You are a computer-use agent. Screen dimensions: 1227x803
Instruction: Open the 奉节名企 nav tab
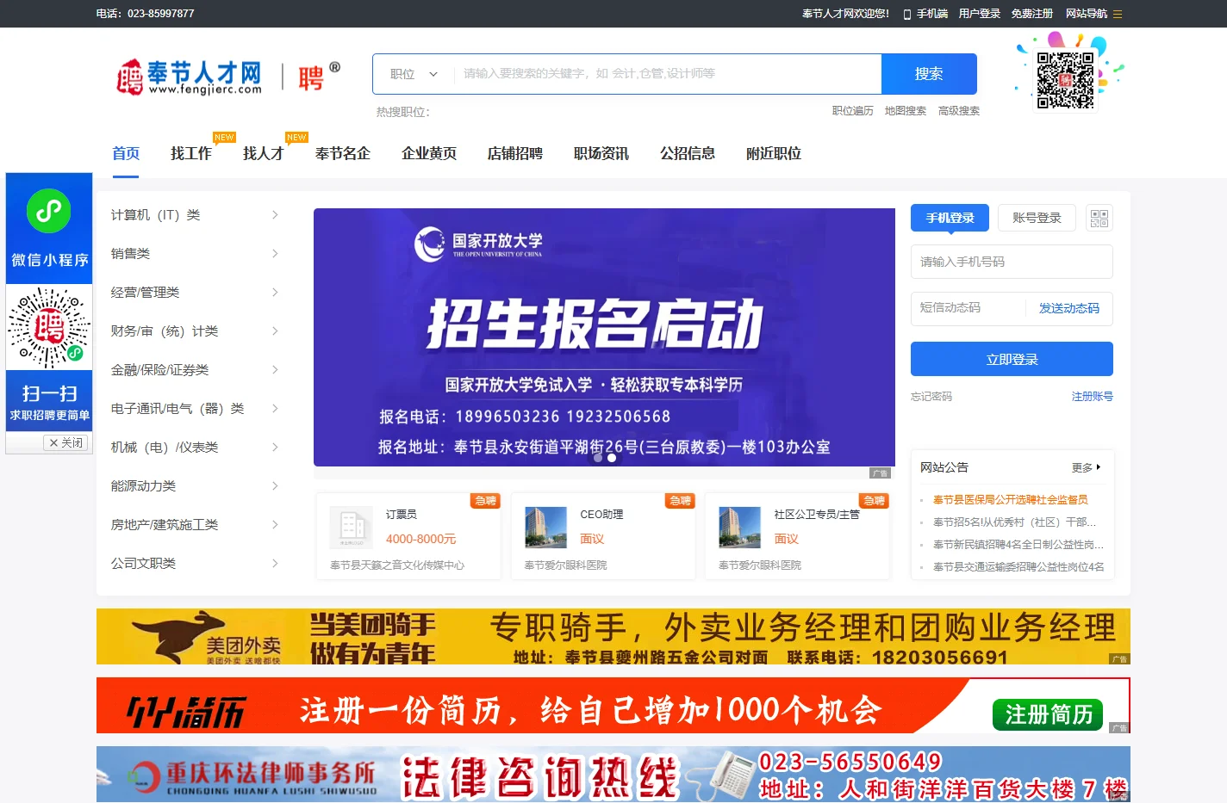coord(343,153)
